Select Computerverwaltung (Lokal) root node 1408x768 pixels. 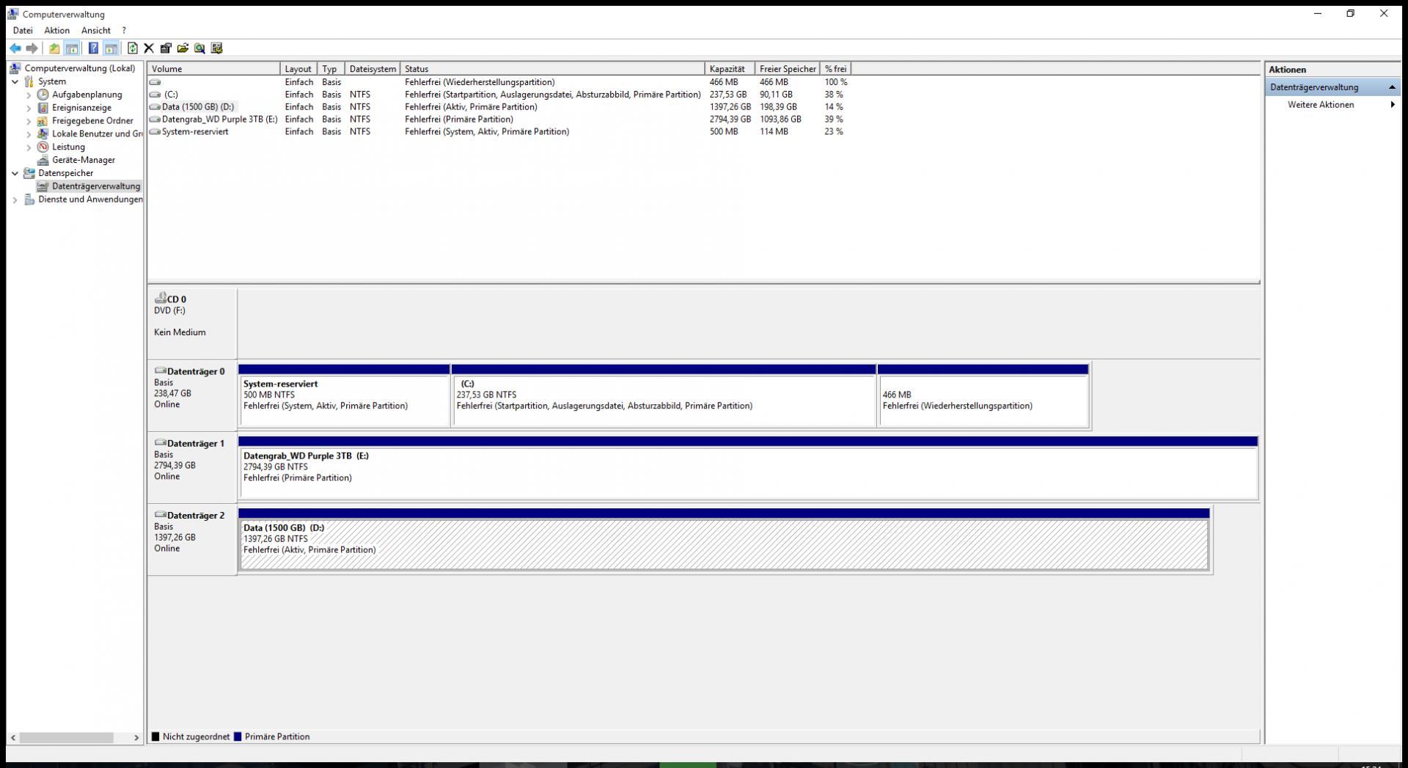pyautogui.click(x=79, y=68)
